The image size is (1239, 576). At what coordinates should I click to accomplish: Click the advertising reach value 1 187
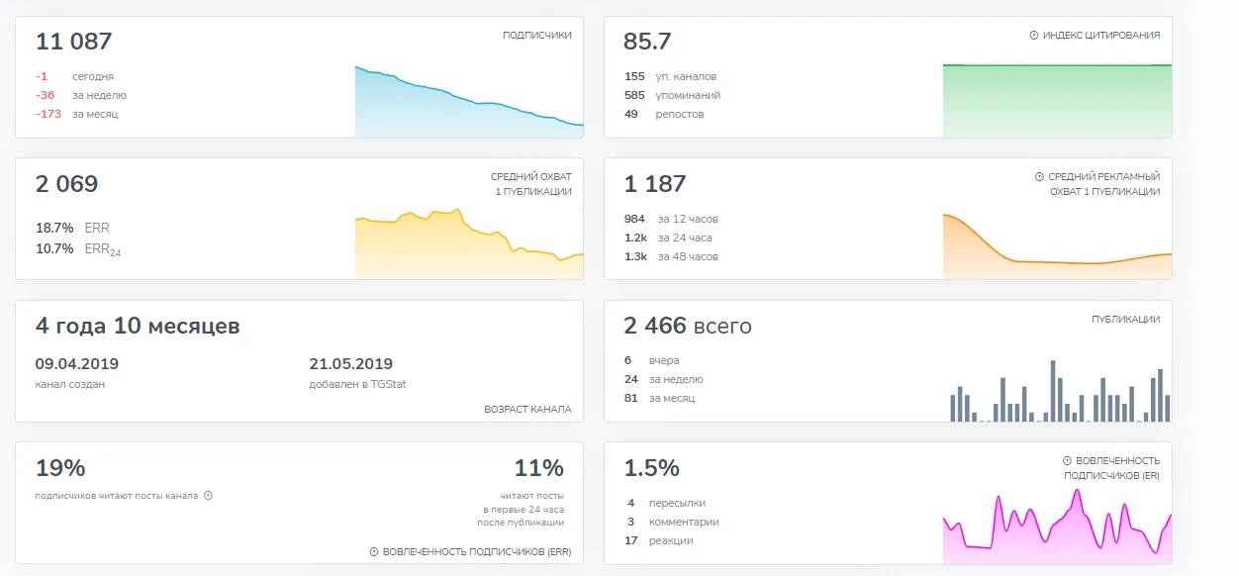coord(654,184)
